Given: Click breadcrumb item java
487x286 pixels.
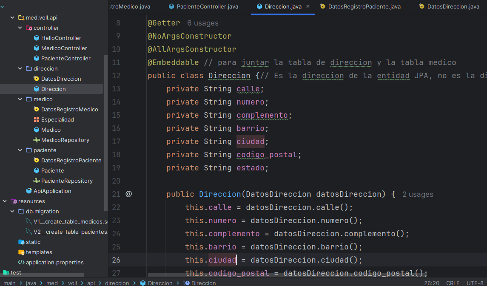Looking at the screenshot, I should point(31,283).
